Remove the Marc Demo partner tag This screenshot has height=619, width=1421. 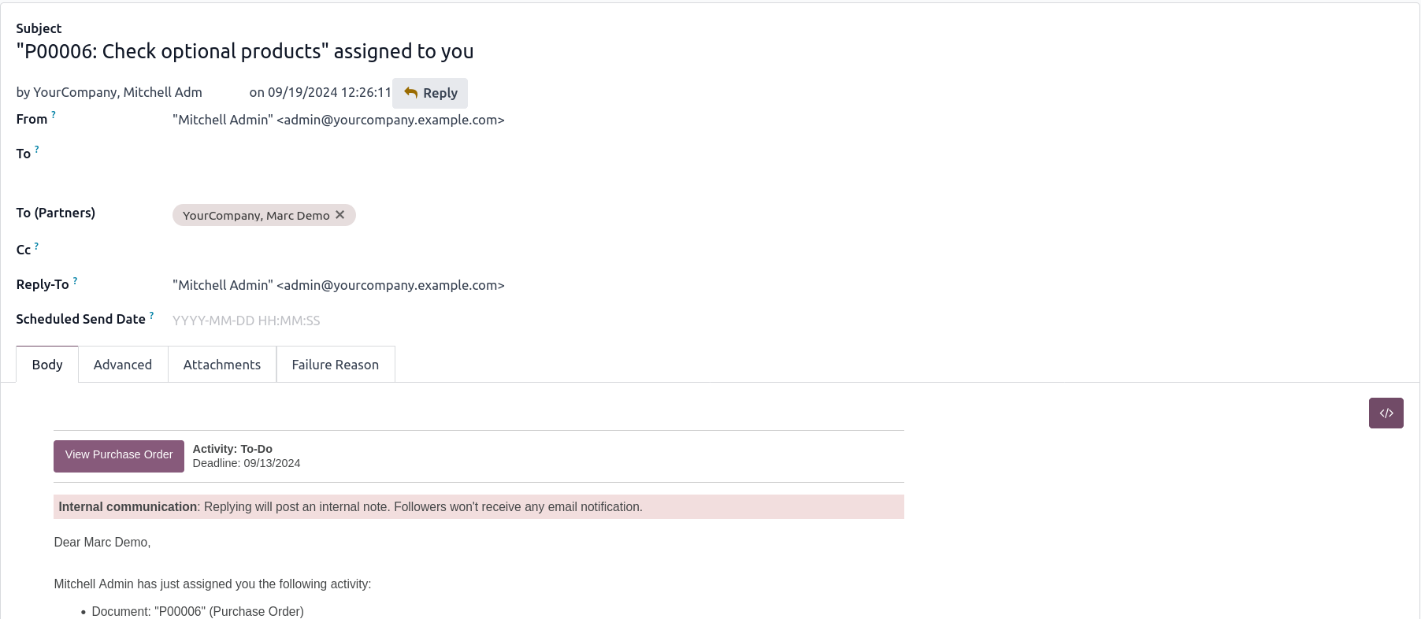(x=340, y=215)
